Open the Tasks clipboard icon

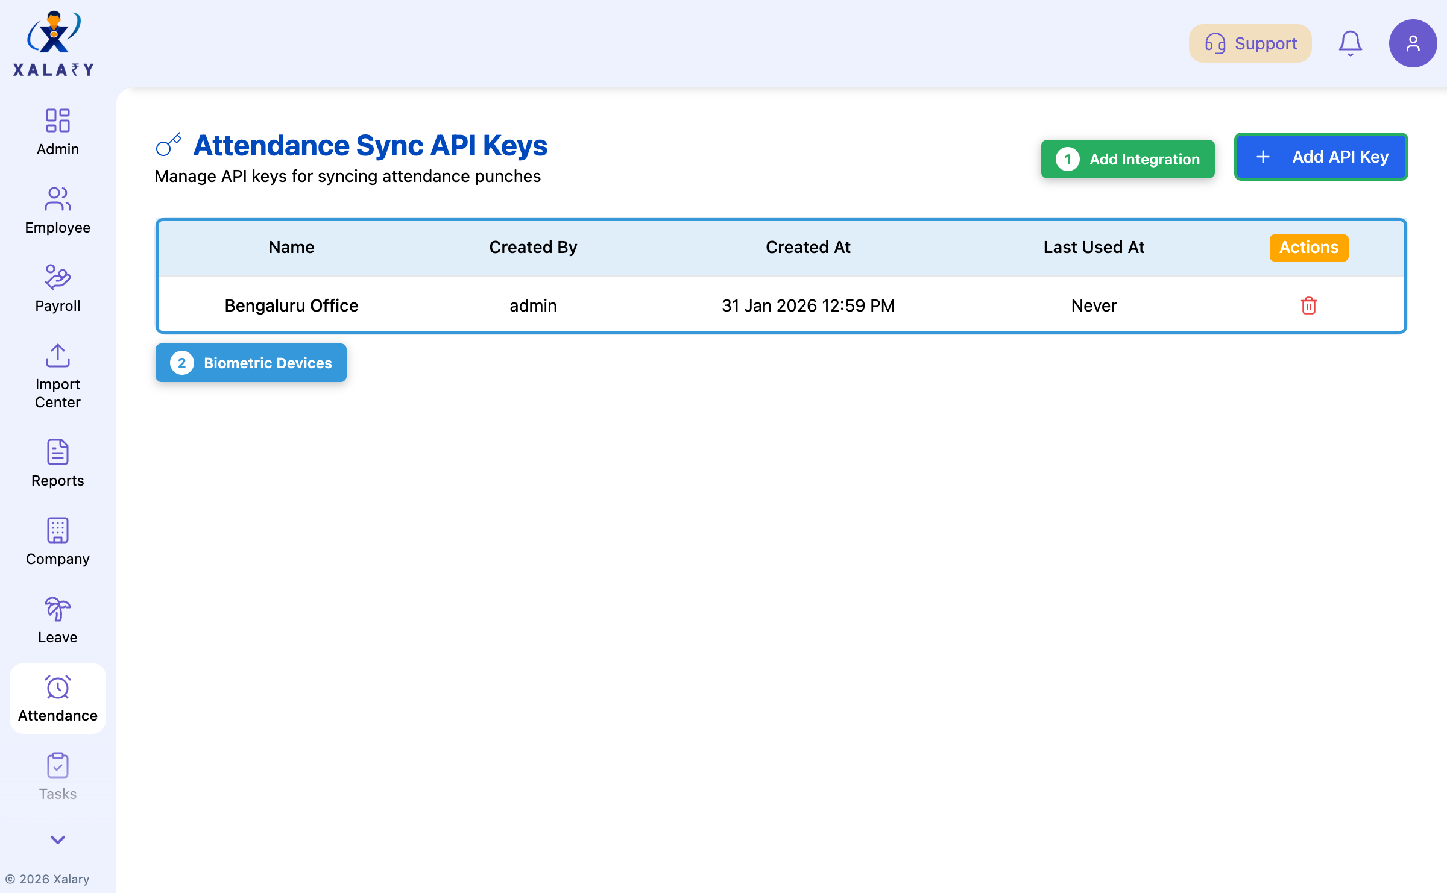58,766
